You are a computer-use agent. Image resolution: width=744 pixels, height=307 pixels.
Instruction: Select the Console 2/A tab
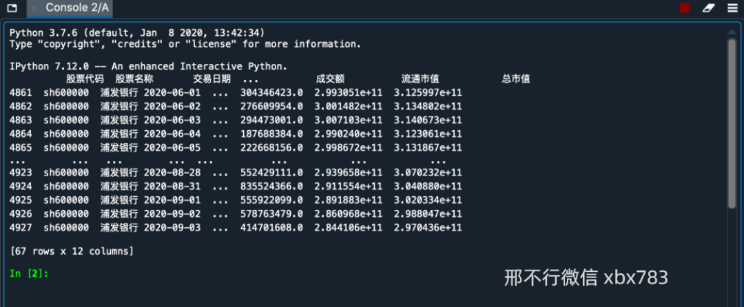click(70, 8)
